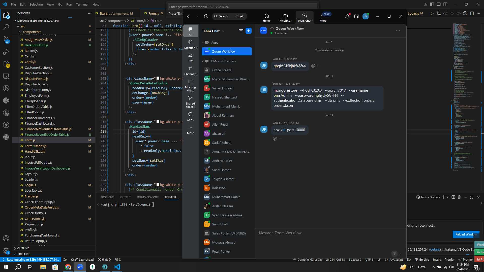This screenshot has height=272, width=484.
Task: Open Team Chat filter icon
Action: click(241, 31)
